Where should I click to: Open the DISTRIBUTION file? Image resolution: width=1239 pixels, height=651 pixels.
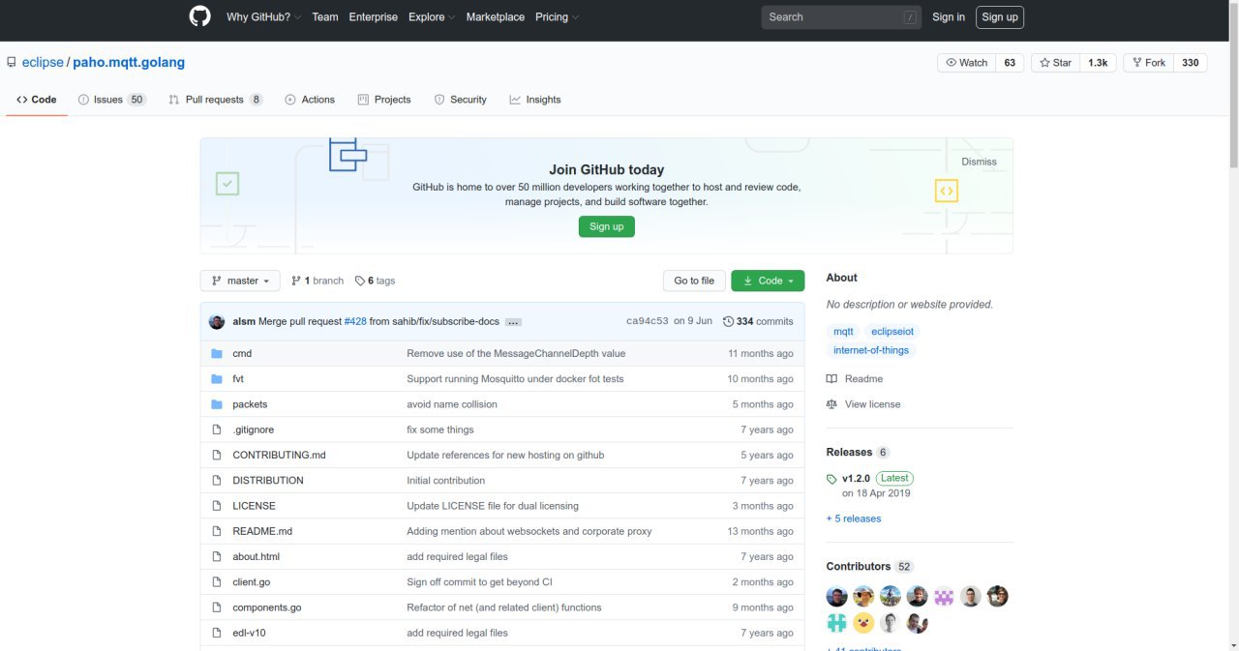(268, 481)
